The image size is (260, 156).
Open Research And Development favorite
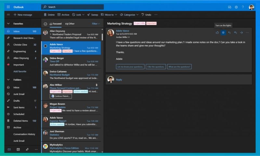tap(23, 38)
